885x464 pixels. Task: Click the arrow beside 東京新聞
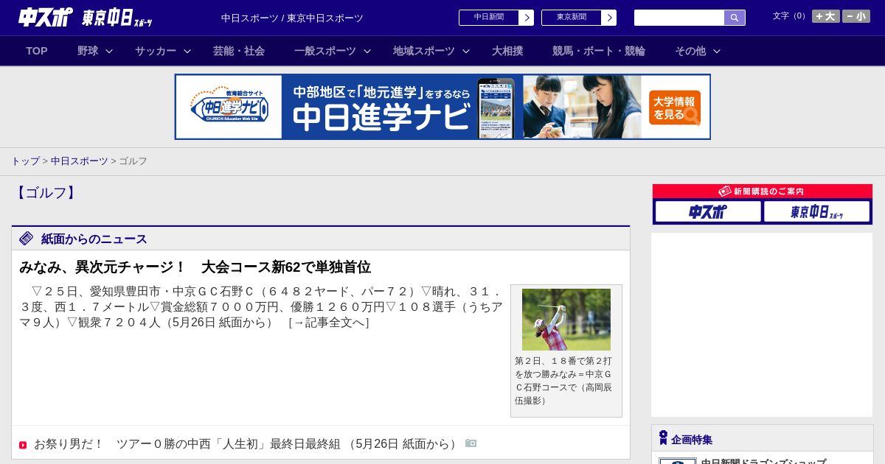tap(609, 18)
